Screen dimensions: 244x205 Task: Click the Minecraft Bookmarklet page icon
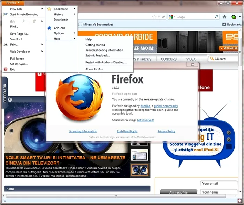pyautogui.click(x=80, y=24)
